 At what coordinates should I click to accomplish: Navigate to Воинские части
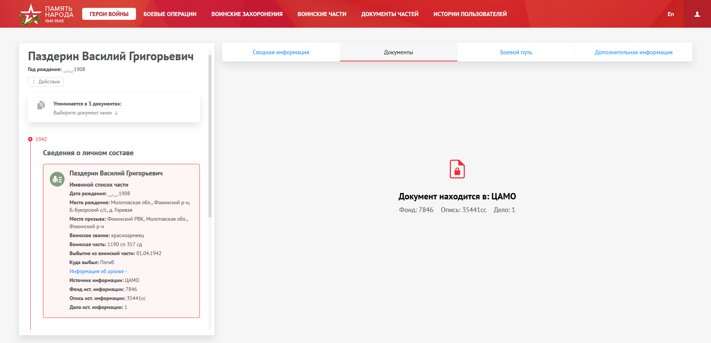click(322, 14)
